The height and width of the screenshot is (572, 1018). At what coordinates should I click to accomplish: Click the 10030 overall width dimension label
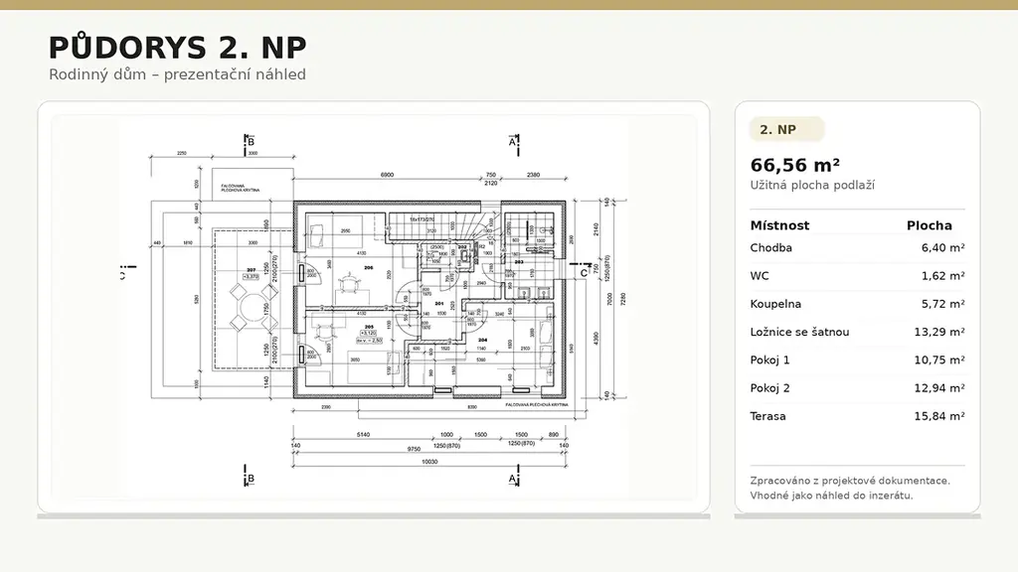click(x=427, y=462)
